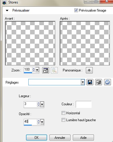Open help with the Aide button
The image size is (113, 142).
coord(83,138)
